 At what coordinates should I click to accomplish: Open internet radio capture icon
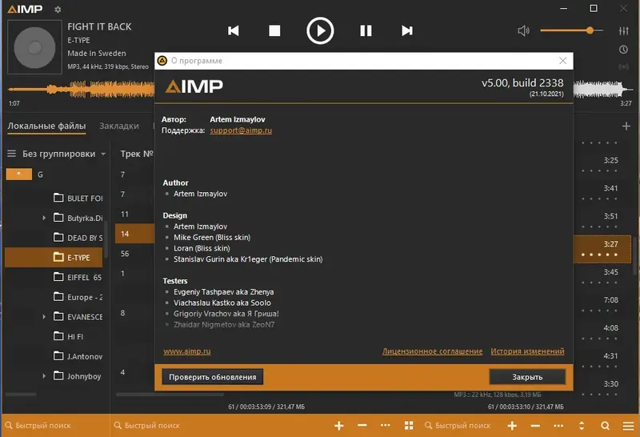pyautogui.click(x=623, y=66)
